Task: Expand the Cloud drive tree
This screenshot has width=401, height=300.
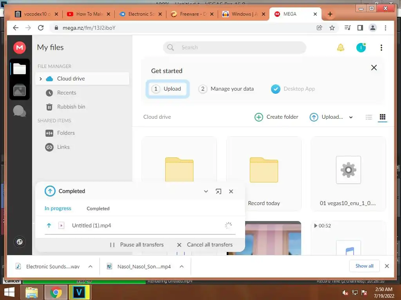Action: [40, 79]
